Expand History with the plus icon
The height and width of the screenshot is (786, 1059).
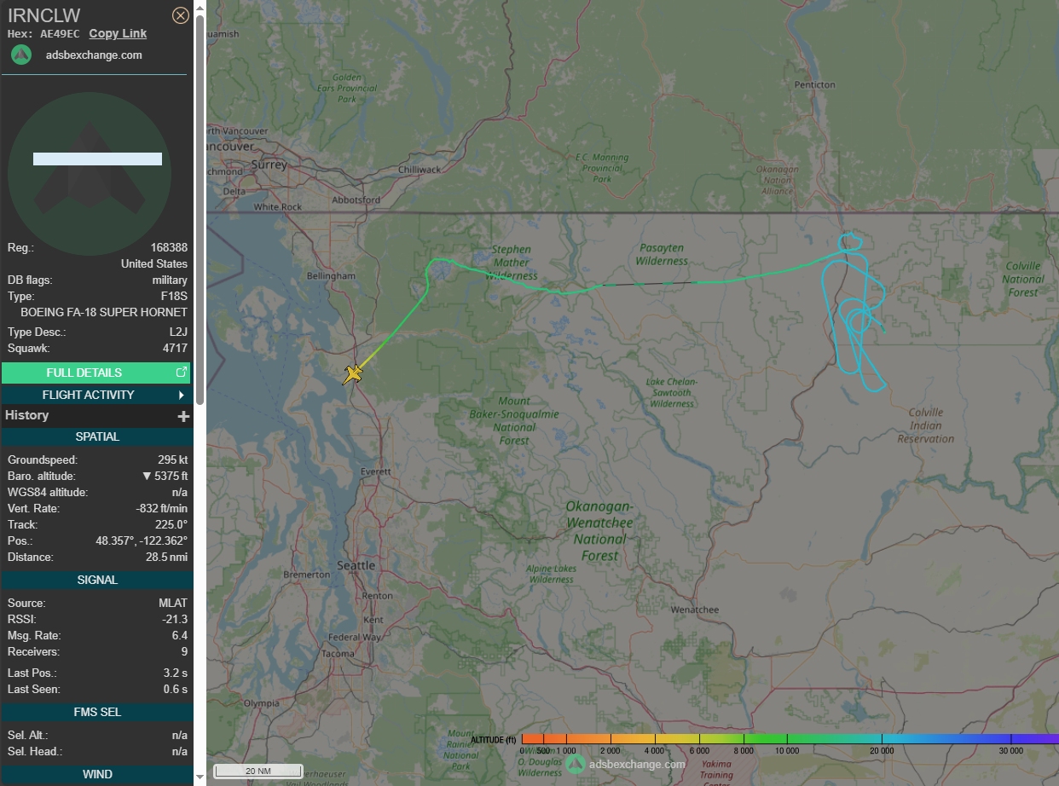click(x=182, y=416)
